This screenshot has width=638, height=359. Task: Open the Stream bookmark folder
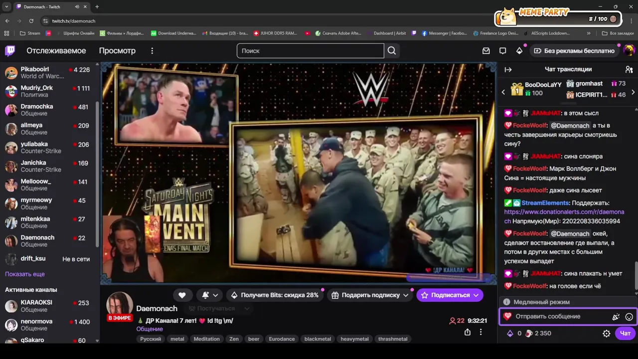[30, 33]
